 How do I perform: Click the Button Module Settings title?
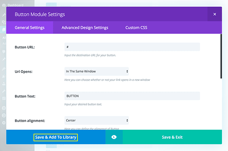click(x=40, y=14)
